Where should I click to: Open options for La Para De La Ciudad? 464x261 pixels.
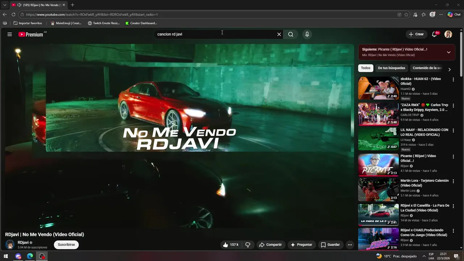click(x=453, y=206)
